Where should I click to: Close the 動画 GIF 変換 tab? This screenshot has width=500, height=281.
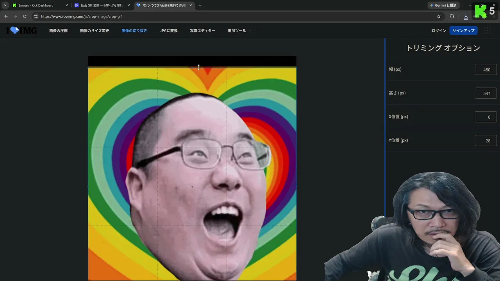click(129, 5)
